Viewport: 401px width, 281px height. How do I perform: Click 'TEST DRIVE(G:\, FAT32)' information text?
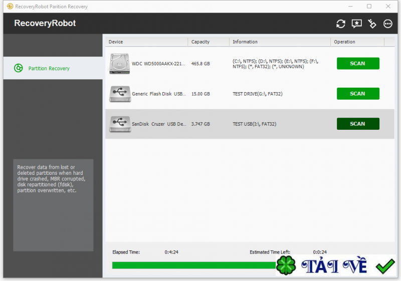(258, 94)
